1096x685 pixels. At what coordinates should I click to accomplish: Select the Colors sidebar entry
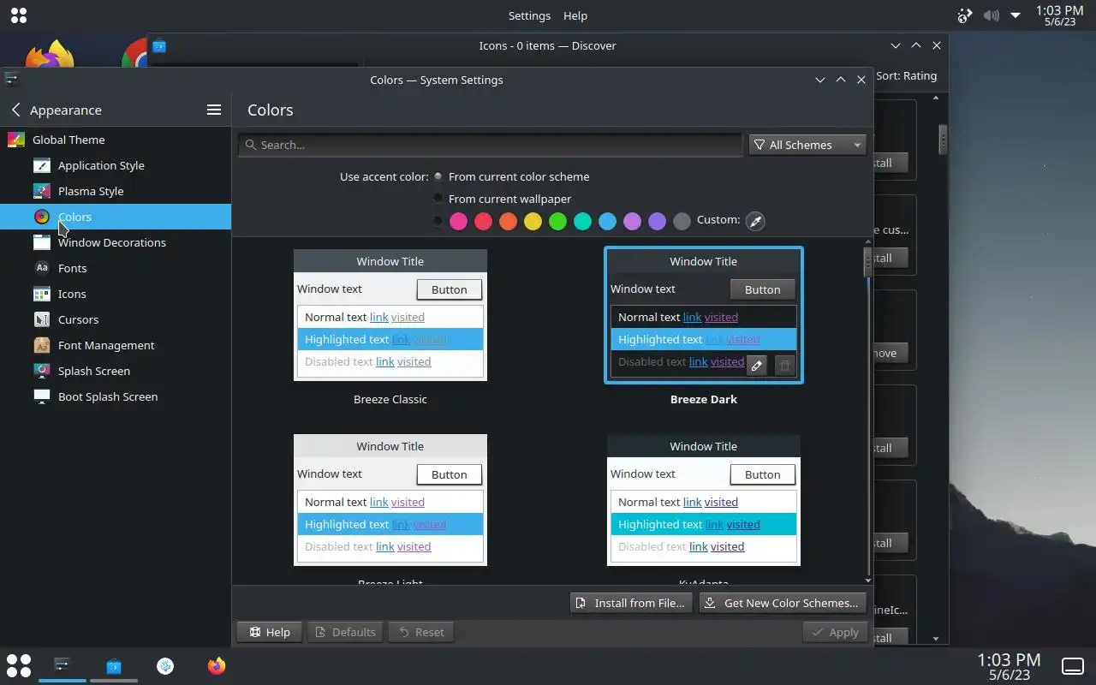click(x=116, y=217)
